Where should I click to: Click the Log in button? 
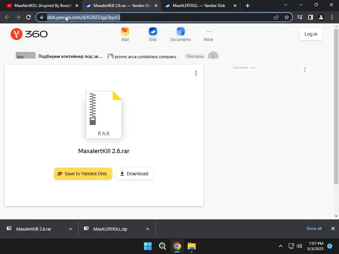[x=311, y=34]
